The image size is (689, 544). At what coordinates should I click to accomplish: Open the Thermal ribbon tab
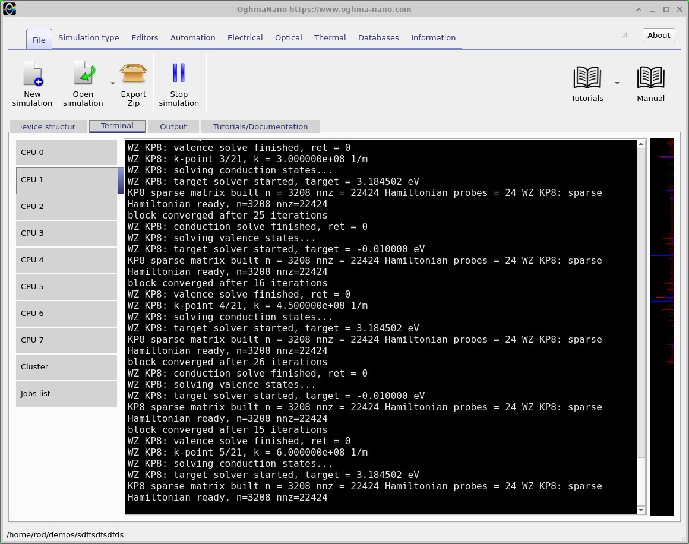click(x=330, y=38)
